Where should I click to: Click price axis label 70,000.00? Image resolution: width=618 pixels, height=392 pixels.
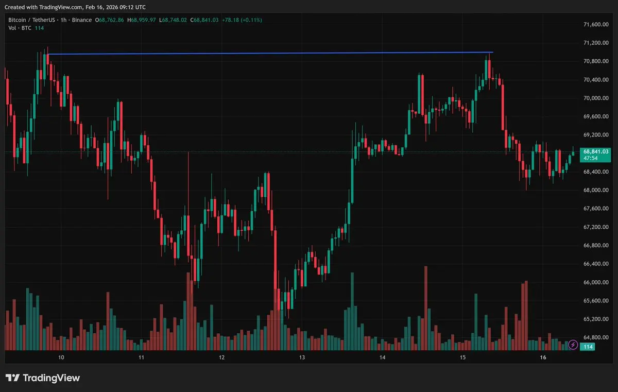[596, 98]
